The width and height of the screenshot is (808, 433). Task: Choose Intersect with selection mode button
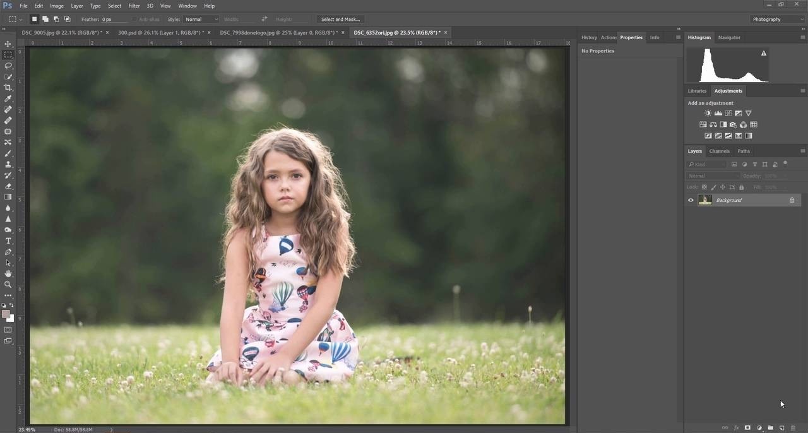67,20
